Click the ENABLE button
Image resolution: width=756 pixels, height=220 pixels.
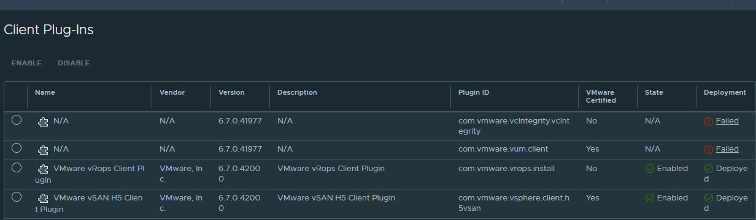click(x=26, y=63)
